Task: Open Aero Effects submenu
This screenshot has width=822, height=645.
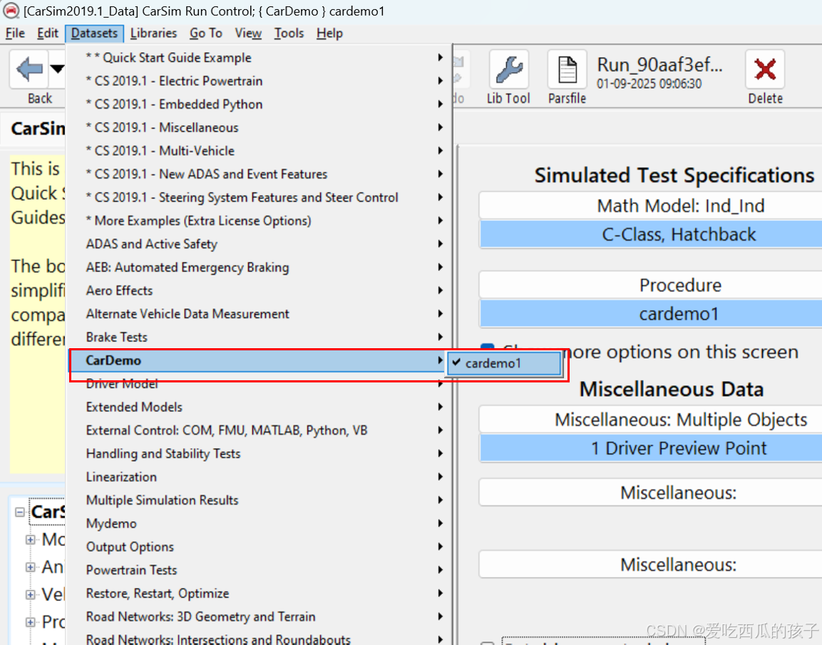Action: (x=258, y=290)
